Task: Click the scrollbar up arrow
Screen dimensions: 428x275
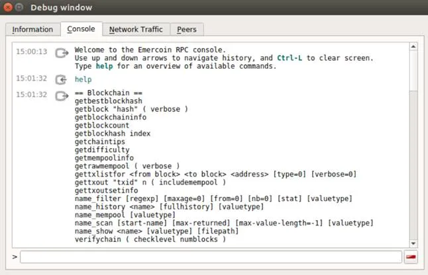Action: (413, 47)
